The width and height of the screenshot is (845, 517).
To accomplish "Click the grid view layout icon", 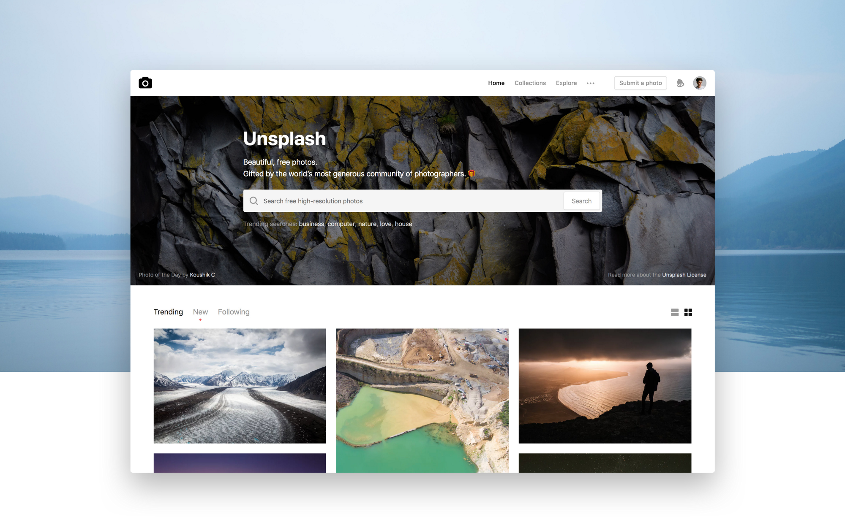I will 688,312.
